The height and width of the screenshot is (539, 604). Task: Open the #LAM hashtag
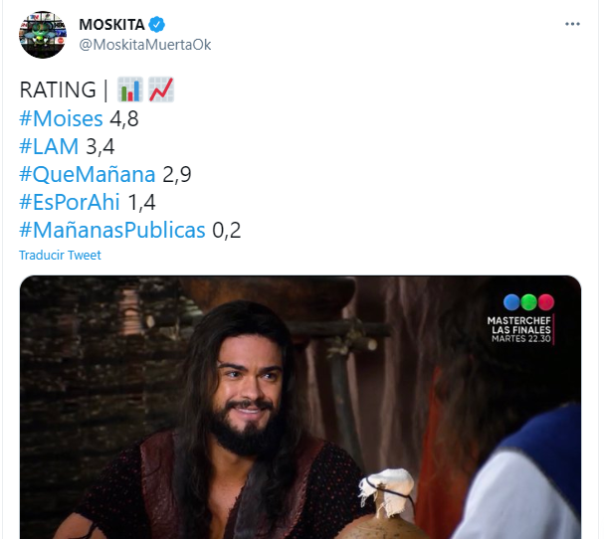[49, 146]
